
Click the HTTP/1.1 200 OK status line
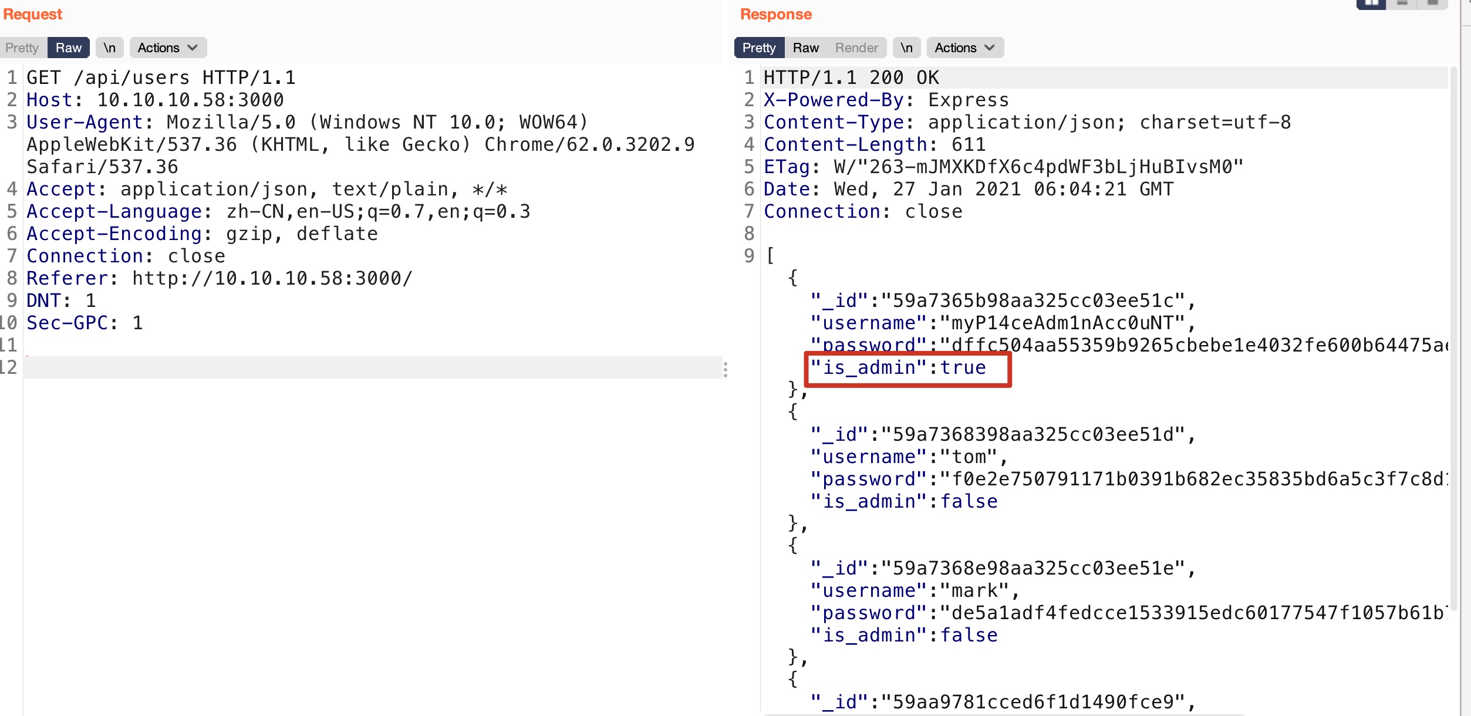pyautogui.click(x=851, y=77)
